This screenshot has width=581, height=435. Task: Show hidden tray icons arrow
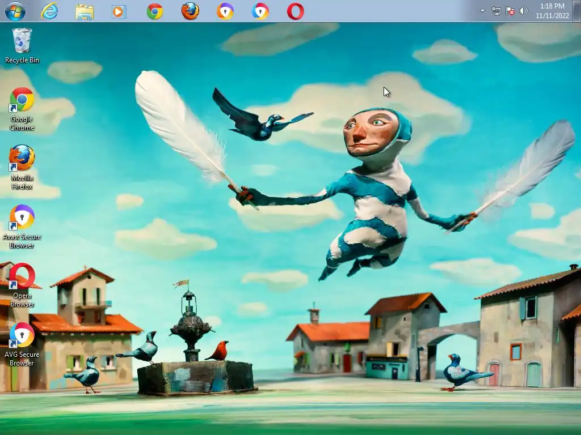coord(482,11)
